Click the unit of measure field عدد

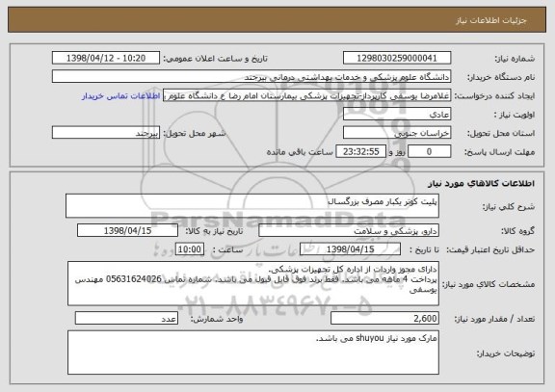click(x=126, y=319)
